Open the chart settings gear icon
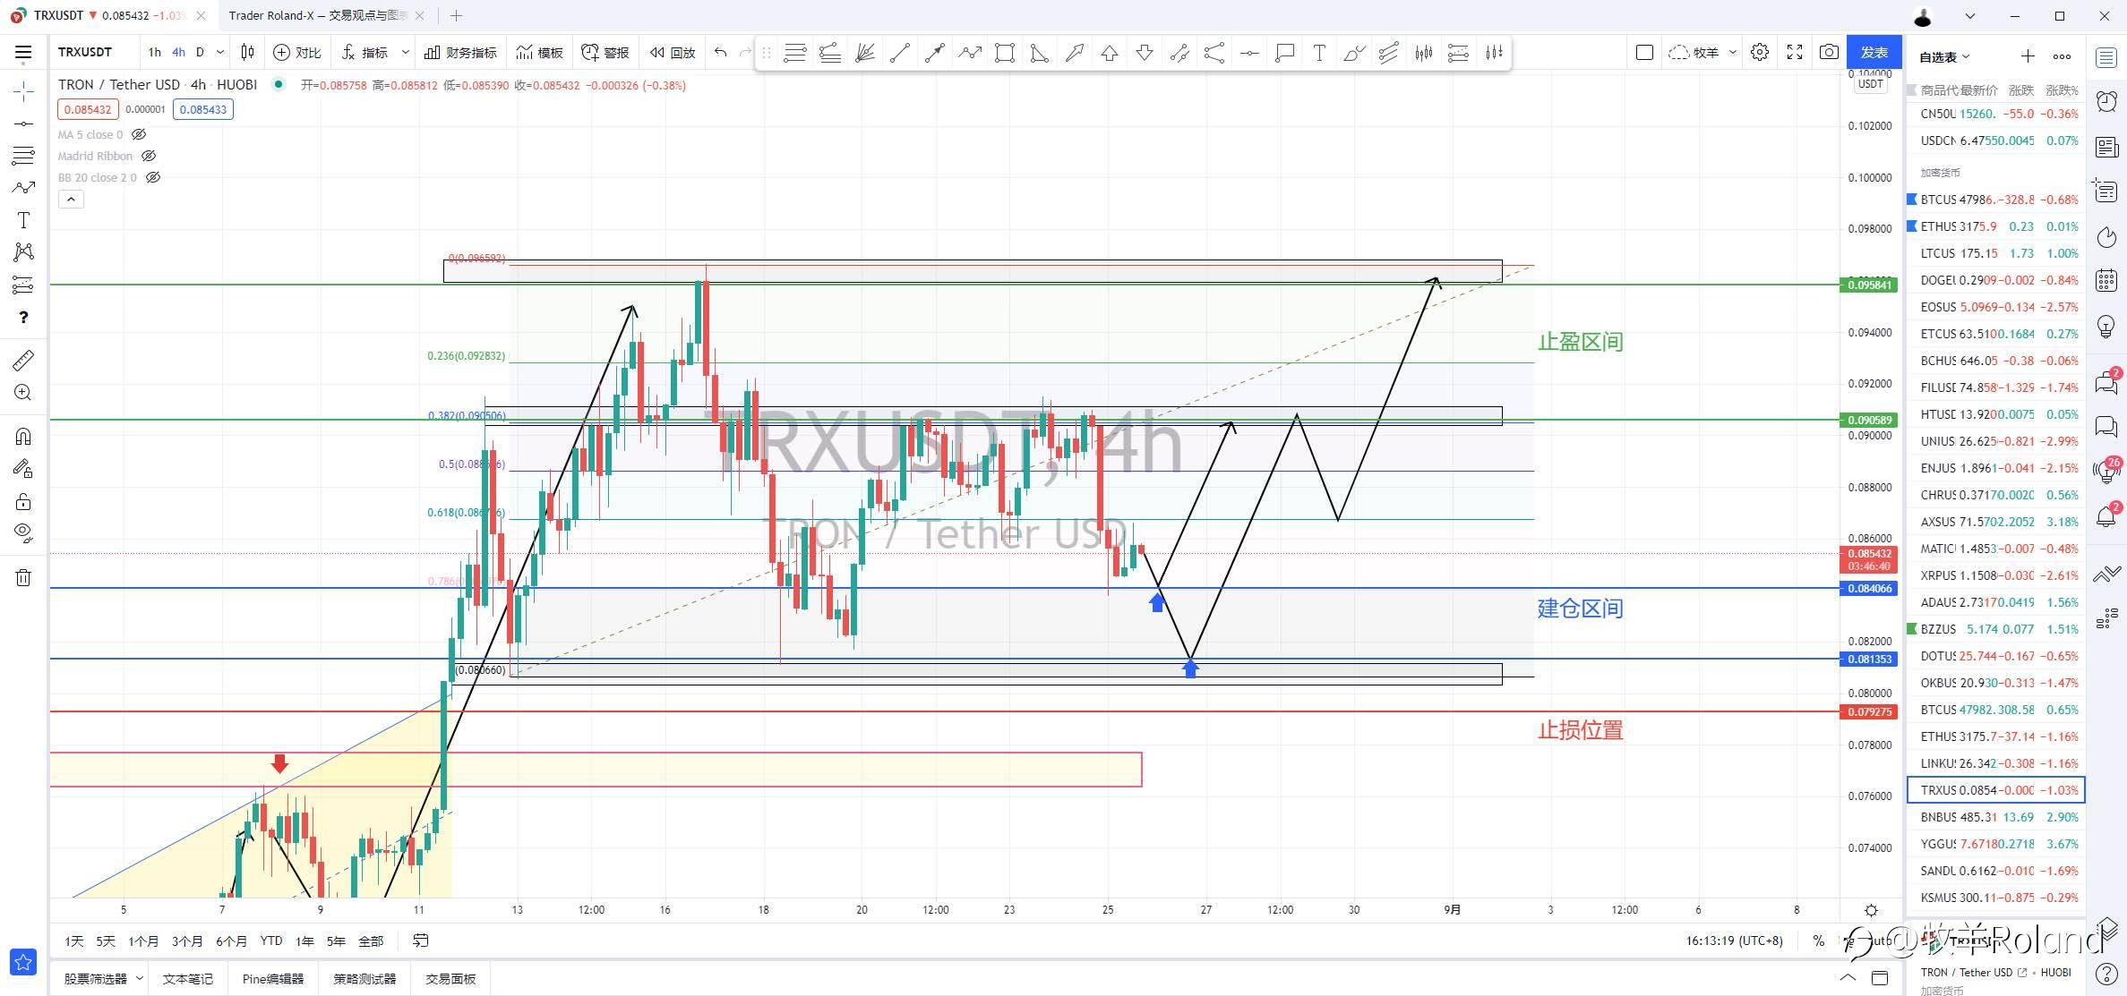This screenshot has width=2127, height=996. pos(1759,53)
